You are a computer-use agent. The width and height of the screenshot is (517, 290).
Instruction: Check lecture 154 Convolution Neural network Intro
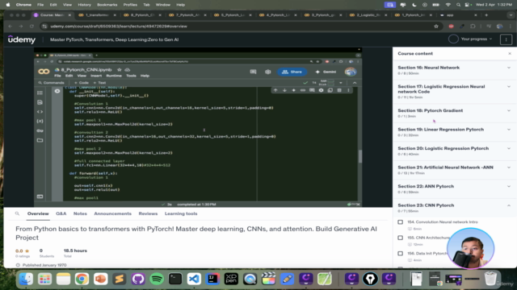click(401, 222)
